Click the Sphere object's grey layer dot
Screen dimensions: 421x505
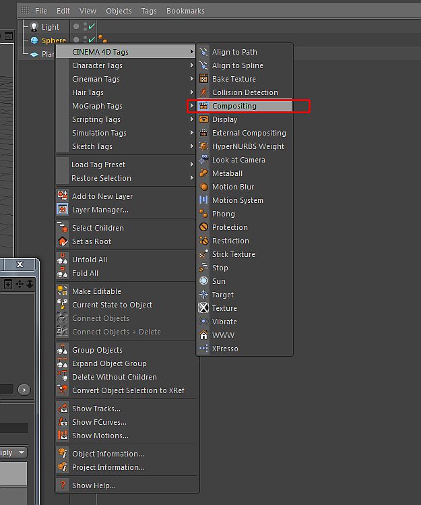76,40
